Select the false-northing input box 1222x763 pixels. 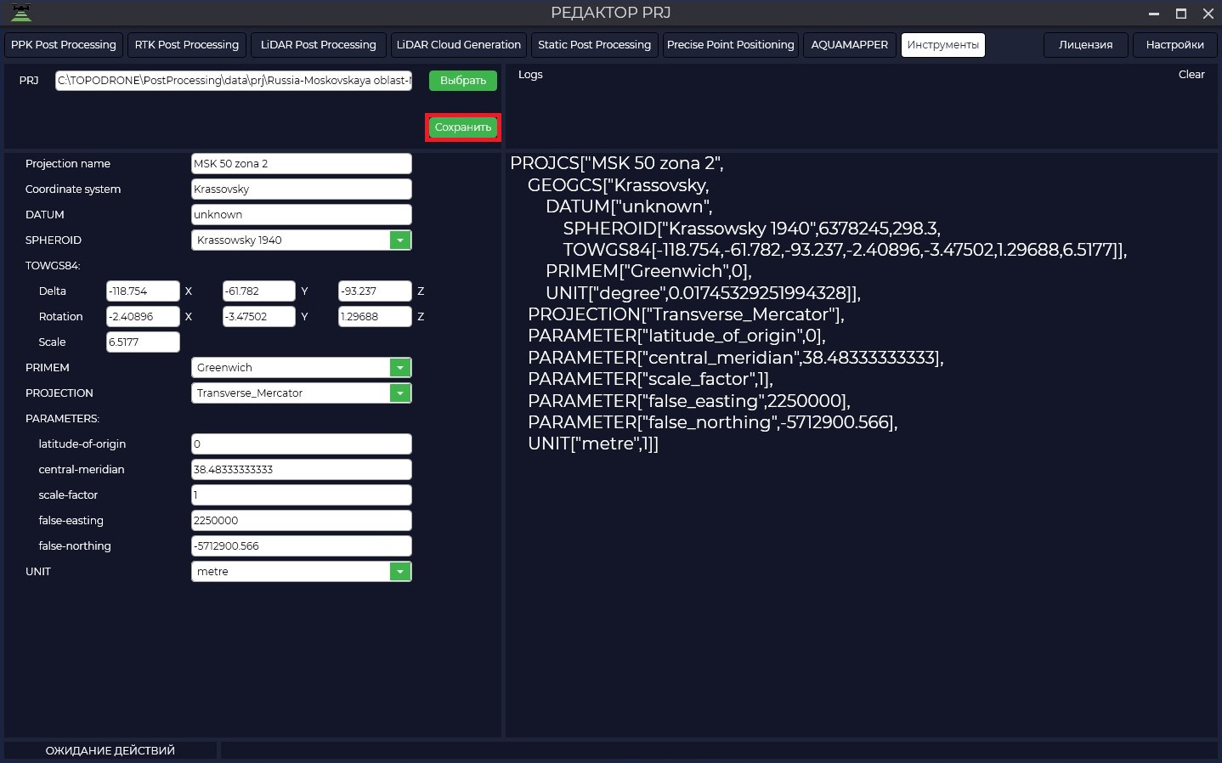click(302, 546)
